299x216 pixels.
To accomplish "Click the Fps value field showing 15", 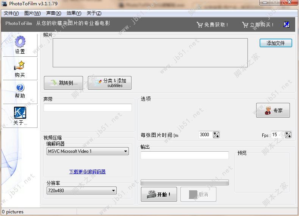I will [278, 135].
